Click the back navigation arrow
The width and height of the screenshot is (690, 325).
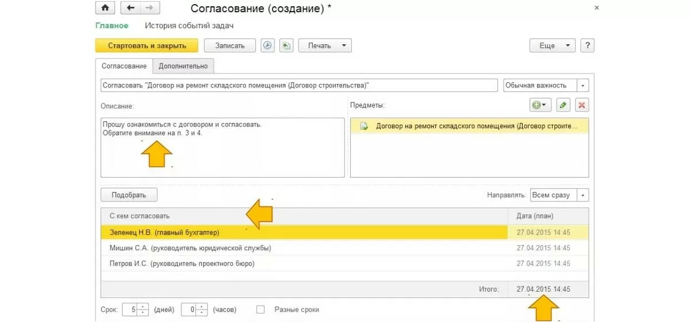pos(131,8)
